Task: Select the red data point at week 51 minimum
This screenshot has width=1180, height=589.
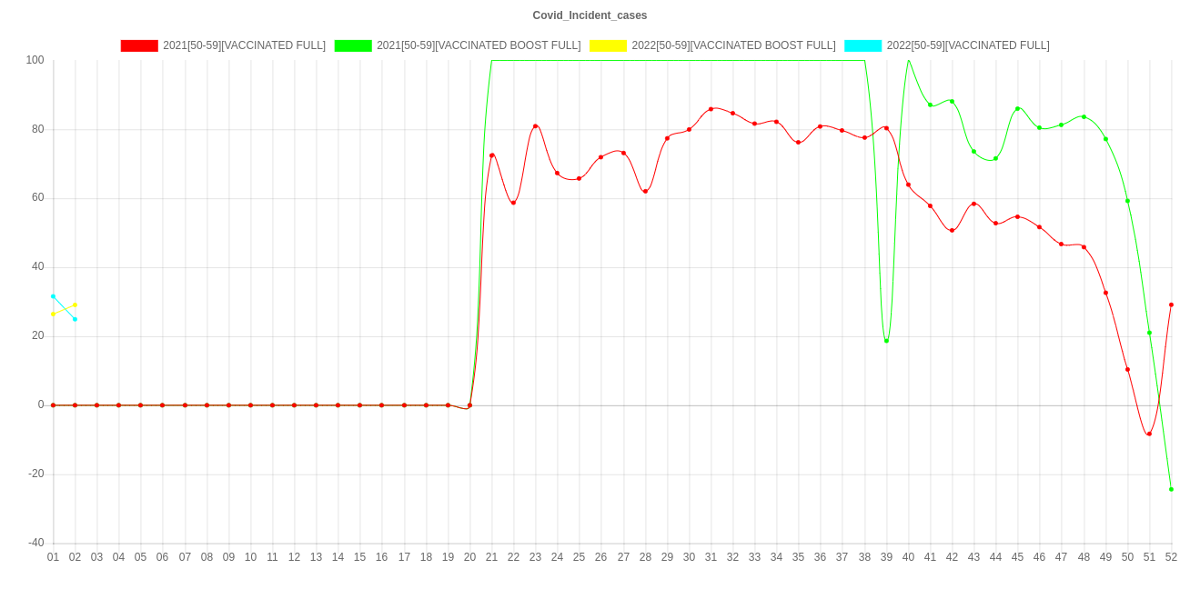Action: [1149, 434]
